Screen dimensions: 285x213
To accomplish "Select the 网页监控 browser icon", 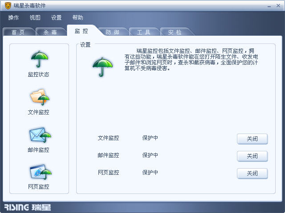I will tap(41, 172).
